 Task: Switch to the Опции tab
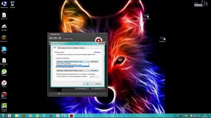[x=82, y=48]
